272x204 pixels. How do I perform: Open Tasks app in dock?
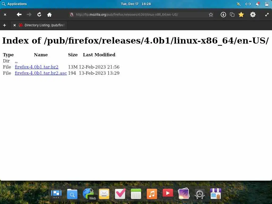tap(120, 194)
